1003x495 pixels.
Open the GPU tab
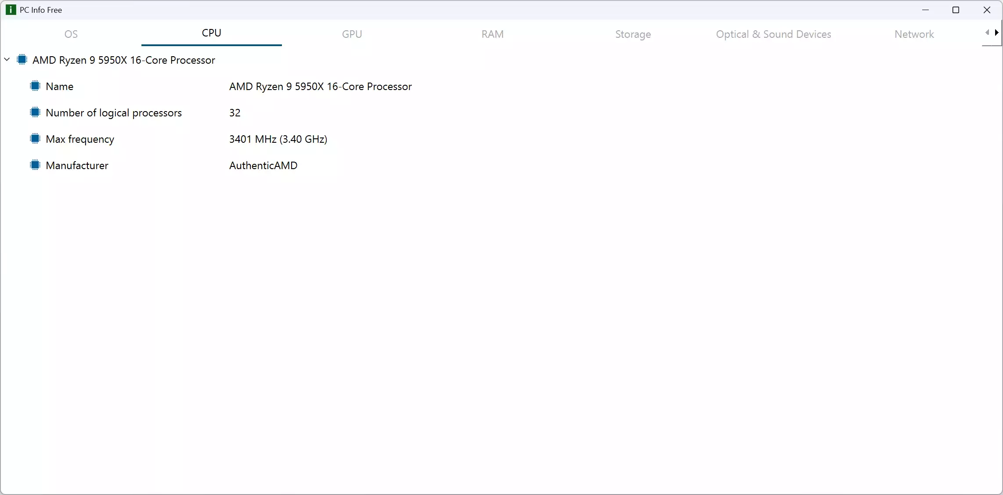tap(352, 34)
